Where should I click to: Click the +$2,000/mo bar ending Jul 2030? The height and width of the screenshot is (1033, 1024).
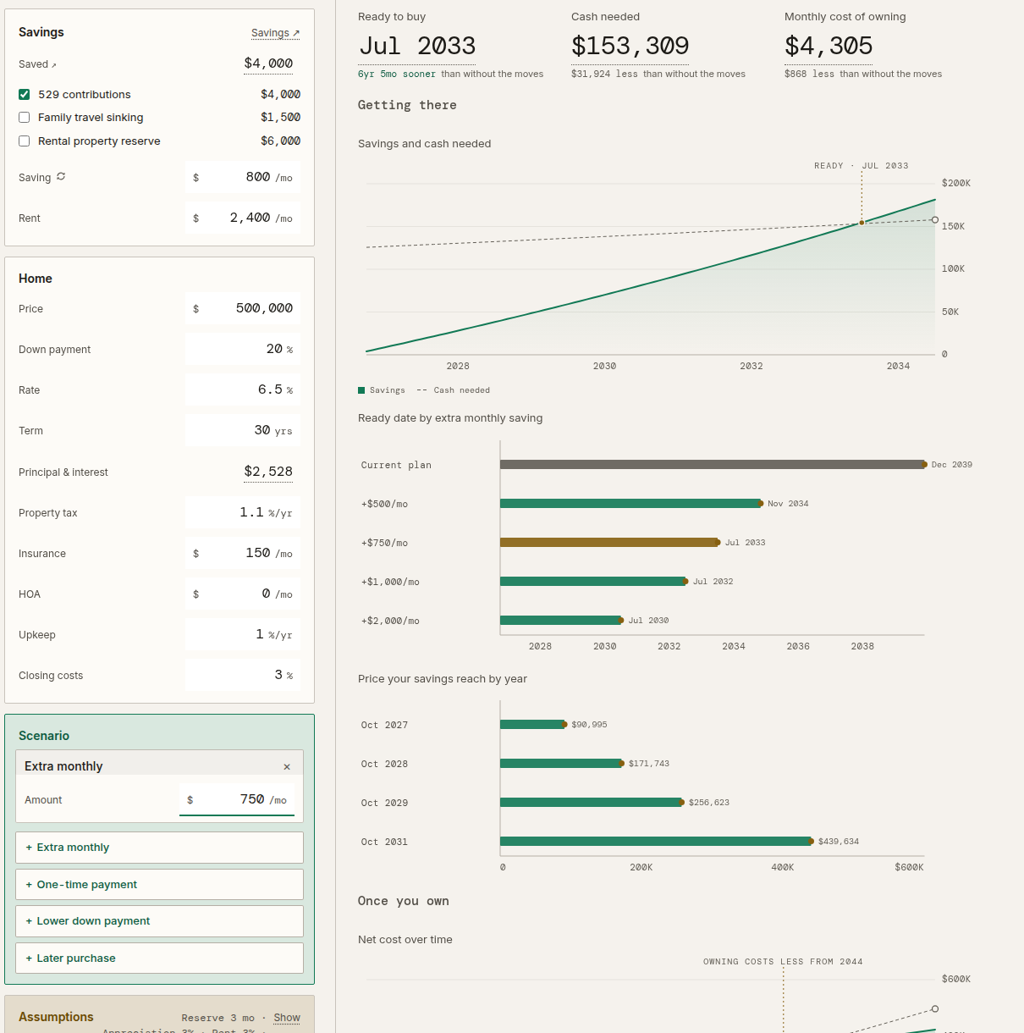tap(561, 621)
